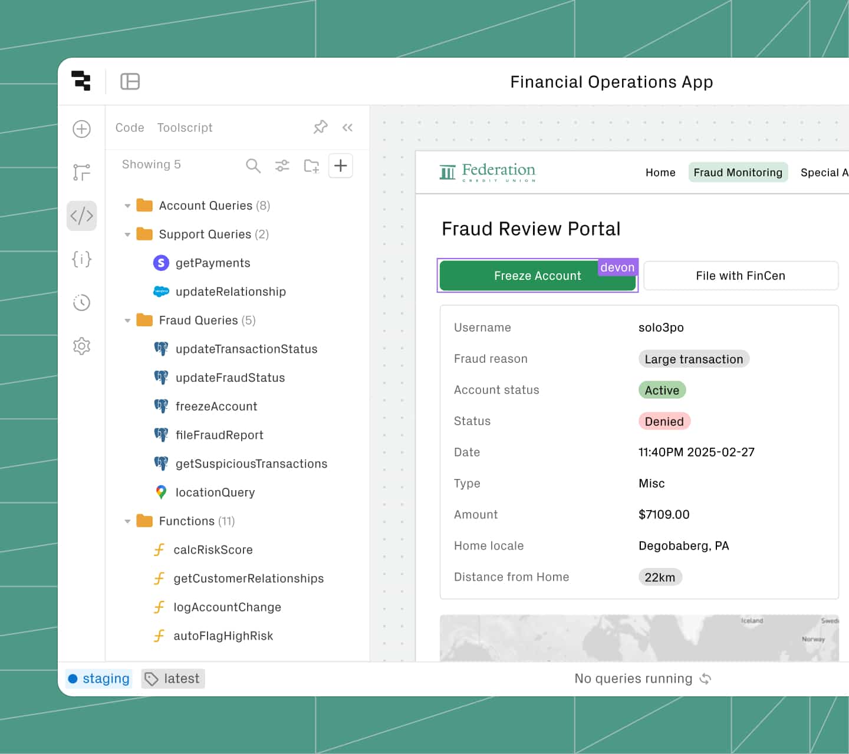Click the new folder icon

coord(311,166)
